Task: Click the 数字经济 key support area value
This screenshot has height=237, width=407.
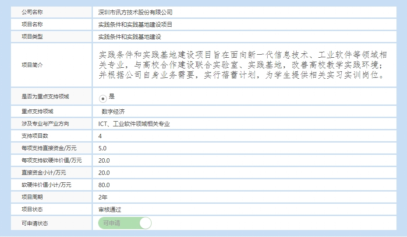Action: pos(113,112)
